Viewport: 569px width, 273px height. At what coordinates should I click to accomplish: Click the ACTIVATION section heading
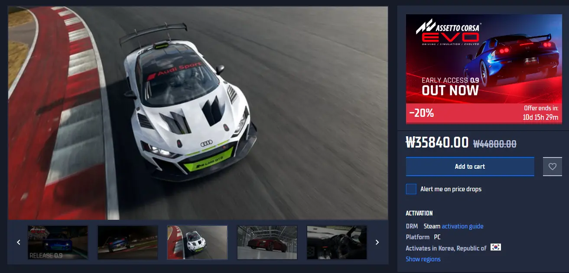[419, 213]
